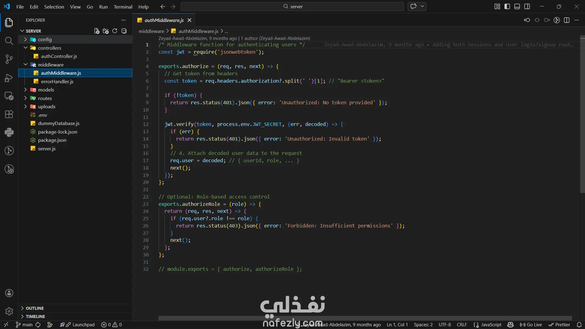Screen dimensions: 585x329
Task: Expand the models folder
Action: (x=75, y=90)
